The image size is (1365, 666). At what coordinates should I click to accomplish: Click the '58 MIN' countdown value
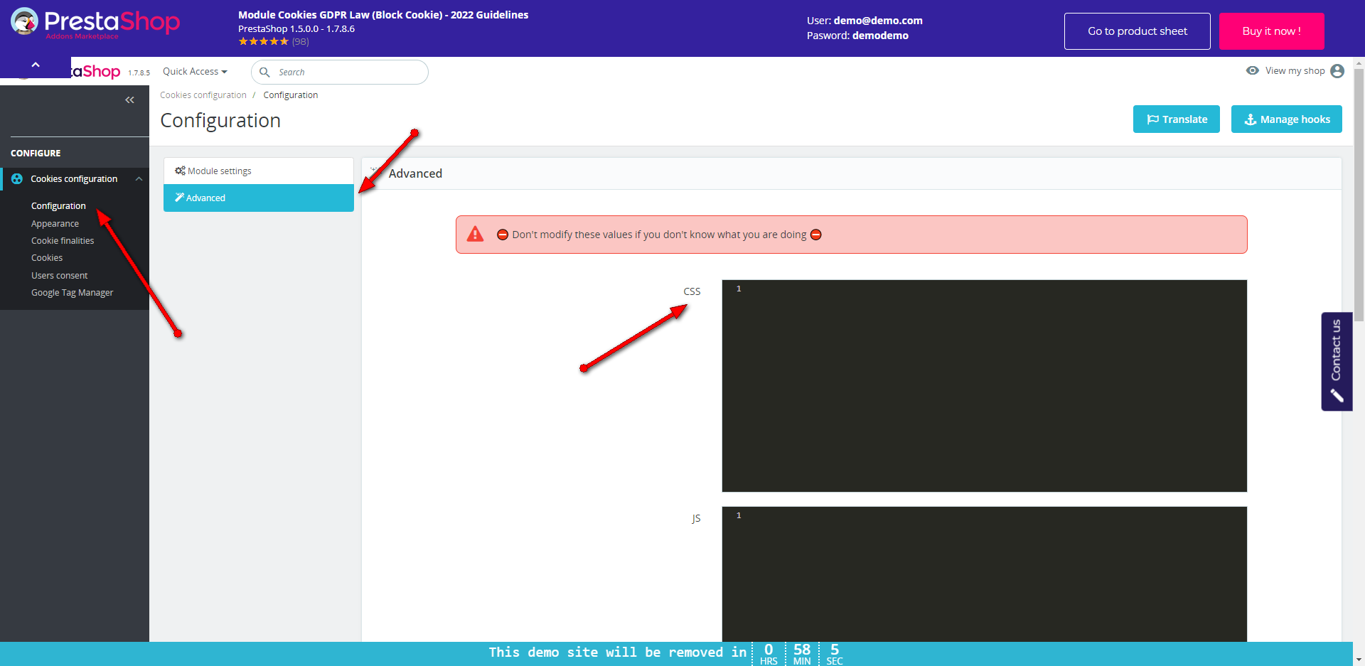coord(802,654)
